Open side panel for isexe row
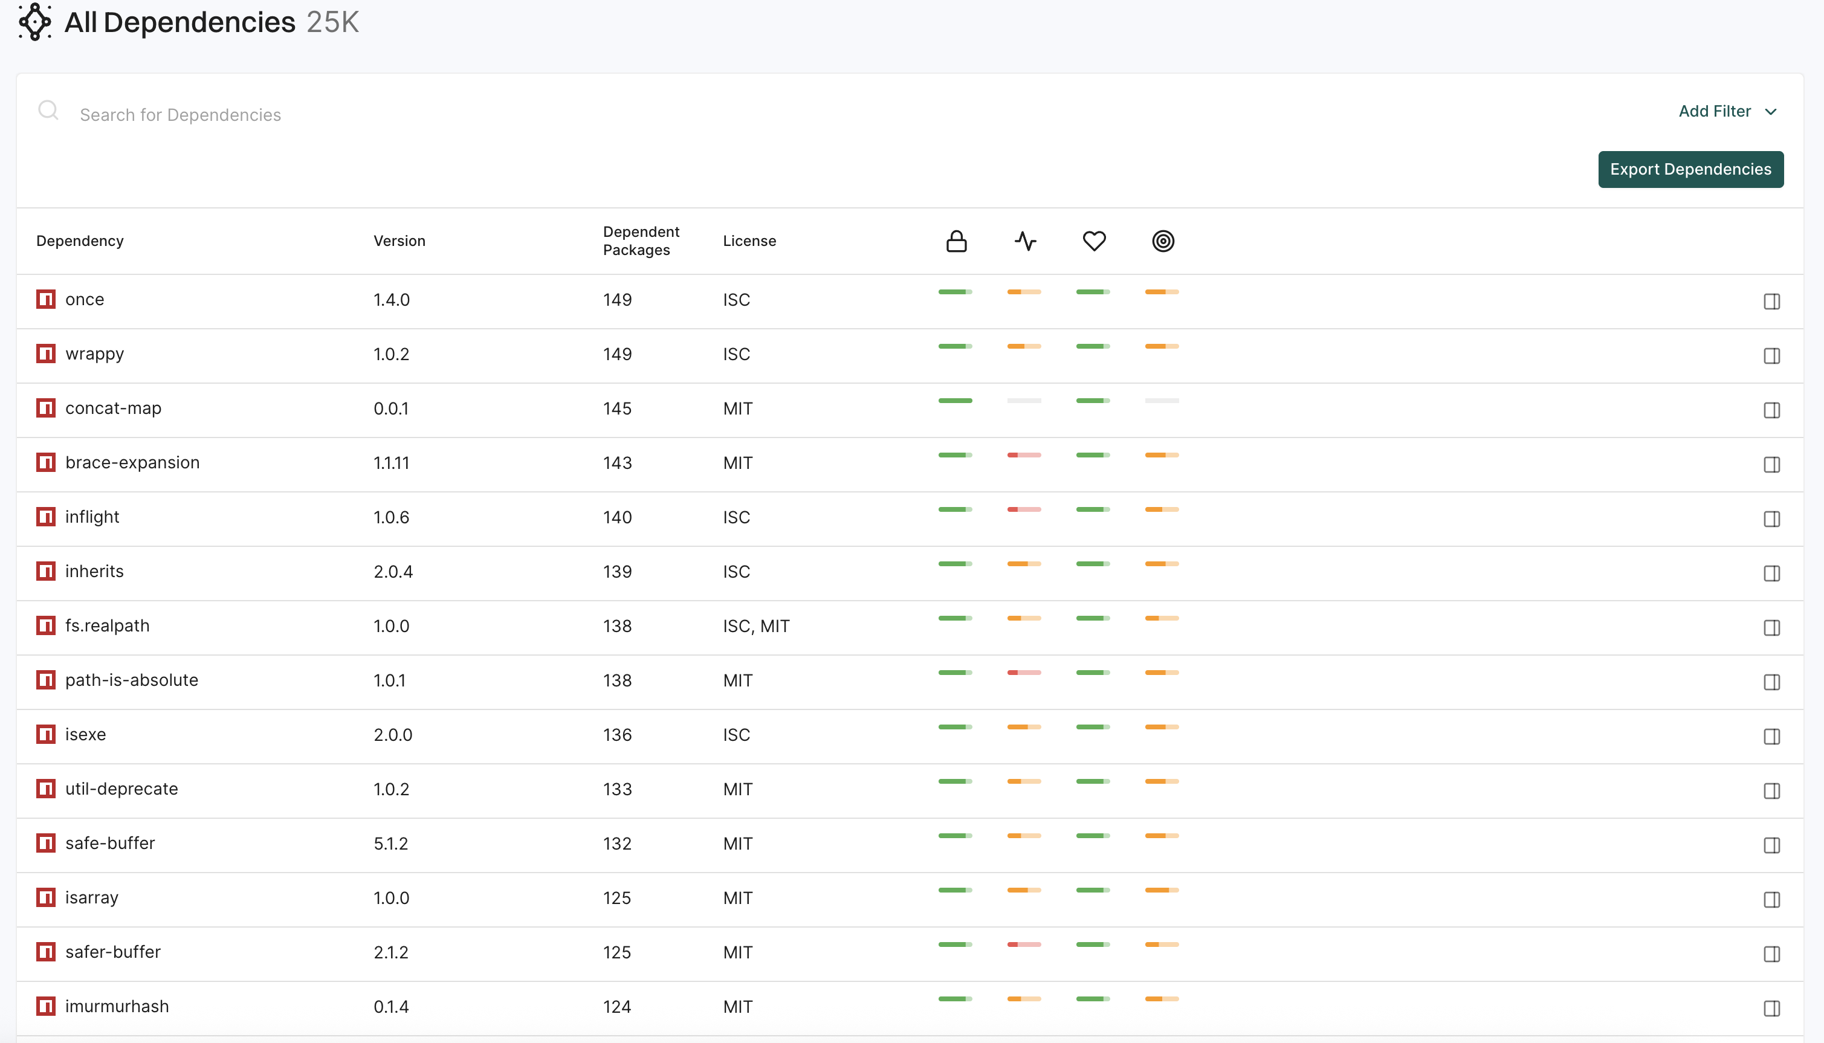1824x1043 pixels. (x=1771, y=737)
